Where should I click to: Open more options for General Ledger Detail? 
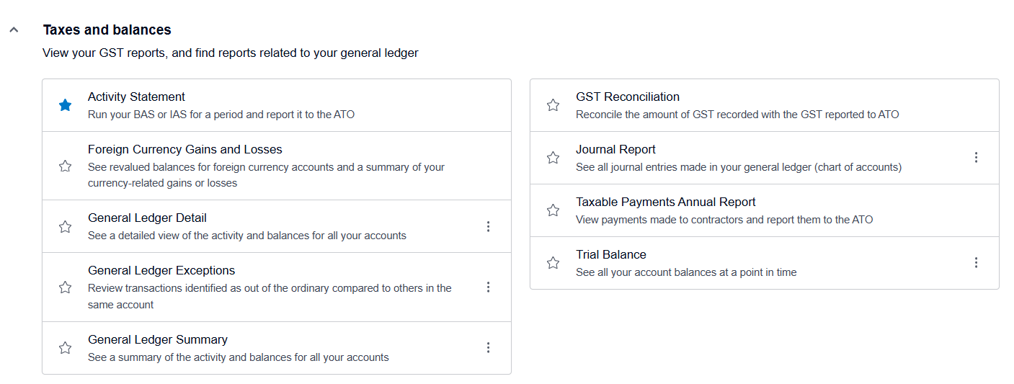pos(488,226)
